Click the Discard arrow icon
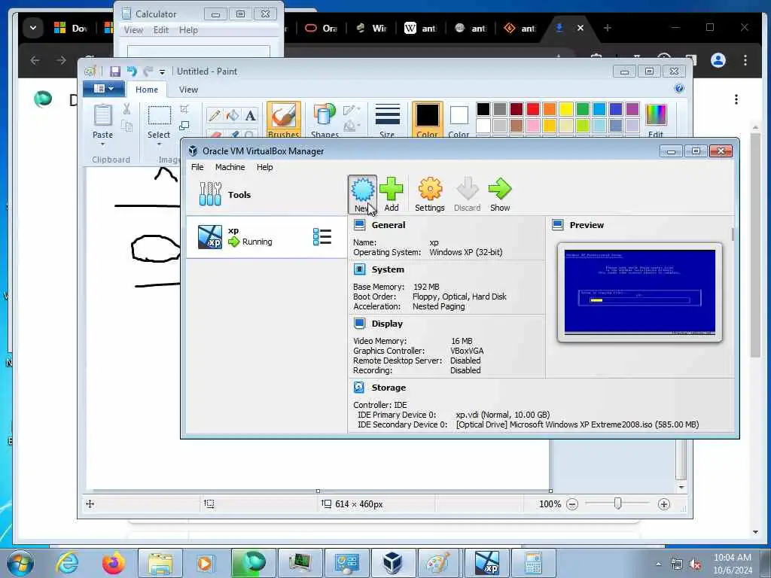The height and width of the screenshot is (578, 771). click(x=467, y=195)
